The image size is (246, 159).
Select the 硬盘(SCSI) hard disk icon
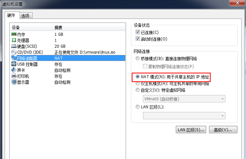[x=14, y=46]
